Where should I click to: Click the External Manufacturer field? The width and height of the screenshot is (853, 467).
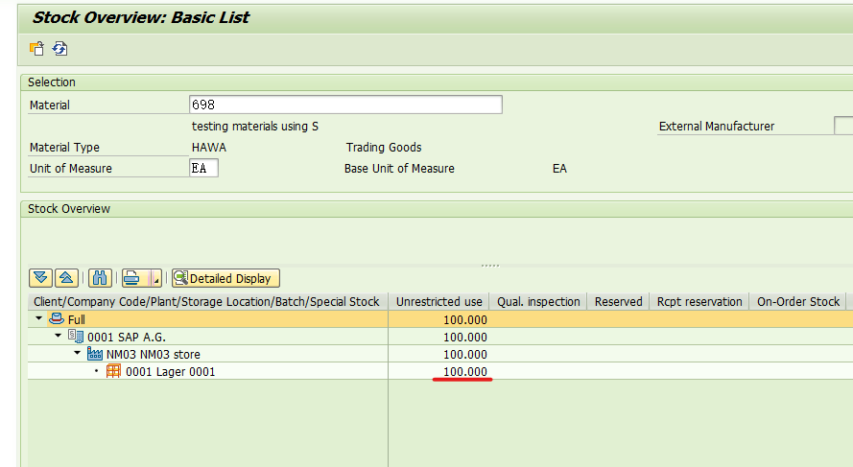[843, 126]
